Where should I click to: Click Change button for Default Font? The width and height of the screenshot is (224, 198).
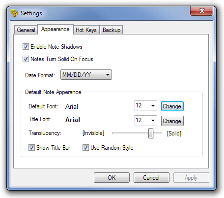[172, 106]
